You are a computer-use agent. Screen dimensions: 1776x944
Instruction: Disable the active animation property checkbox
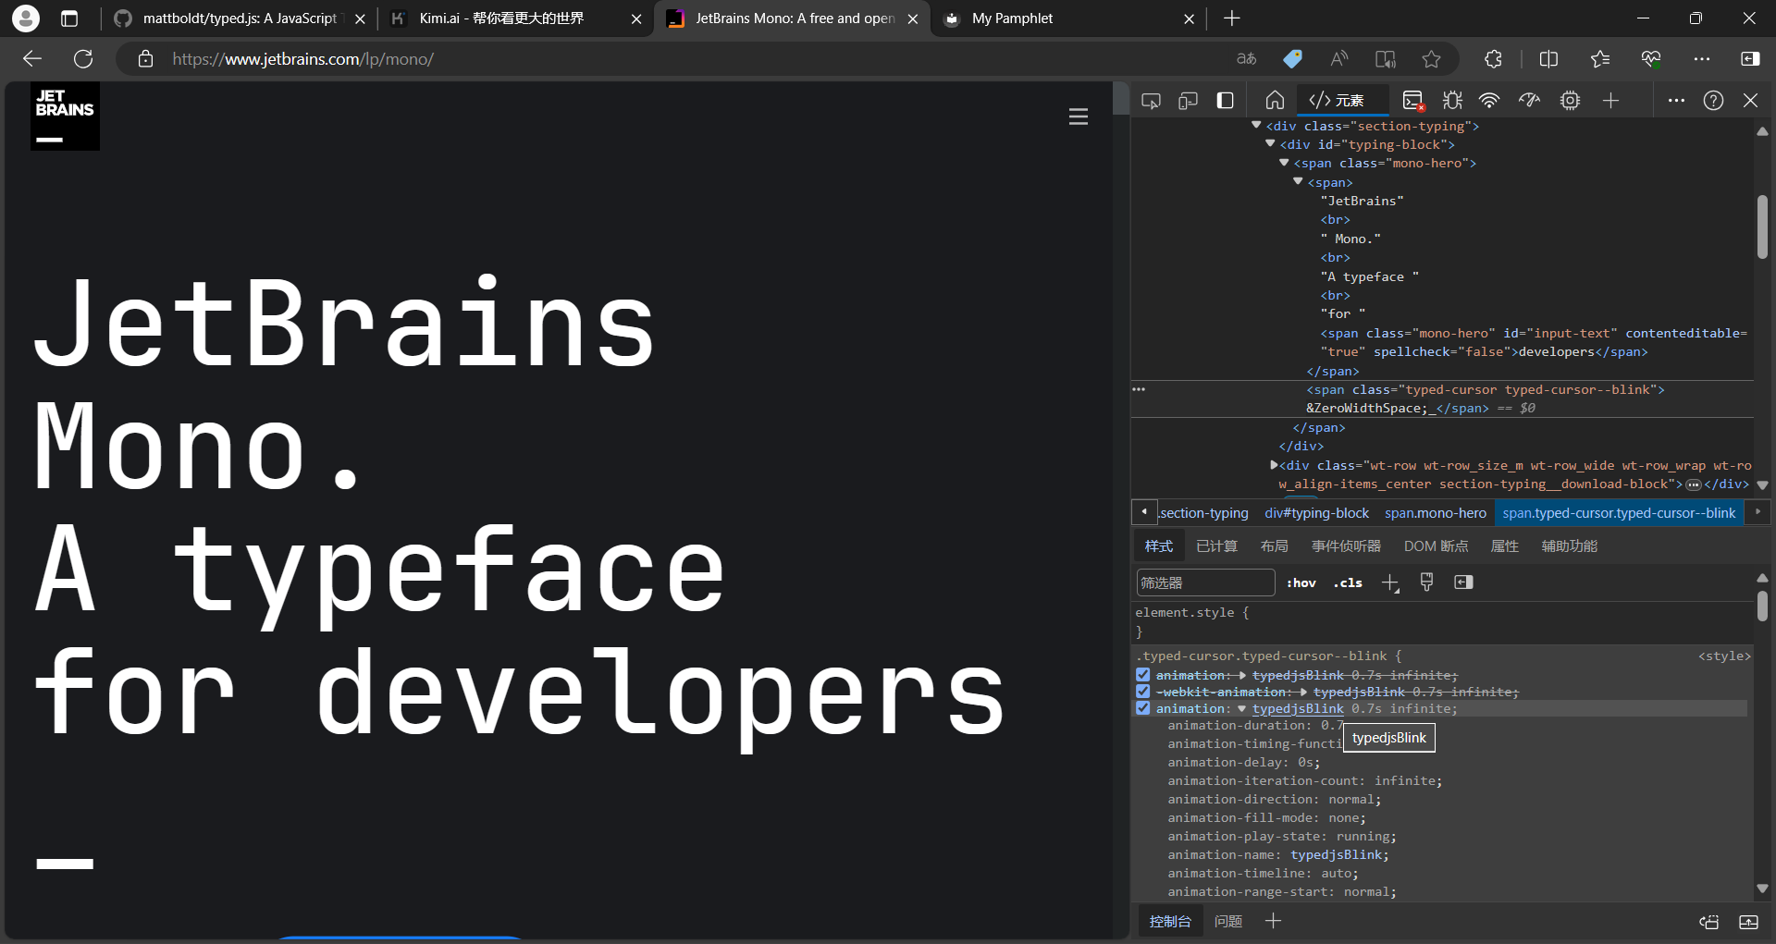(1143, 708)
